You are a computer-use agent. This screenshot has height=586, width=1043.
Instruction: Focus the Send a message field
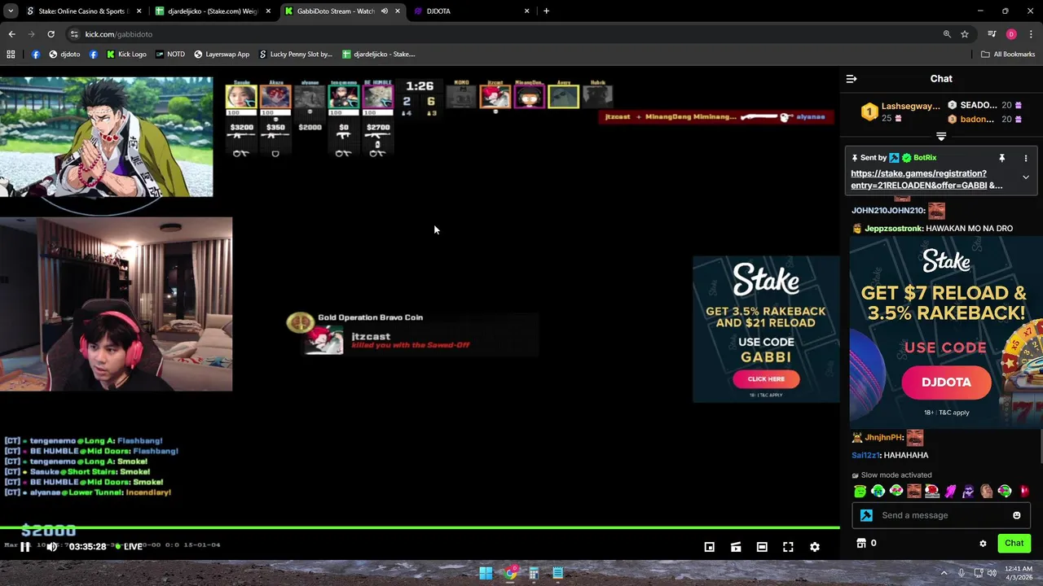click(x=941, y=515)
